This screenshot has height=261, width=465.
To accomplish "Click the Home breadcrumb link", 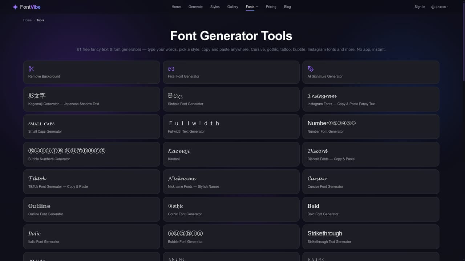I will click(x=28, y=20).
